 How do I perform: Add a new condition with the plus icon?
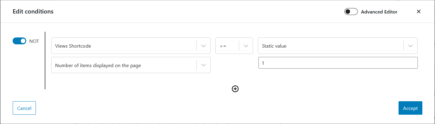point(235,89)
